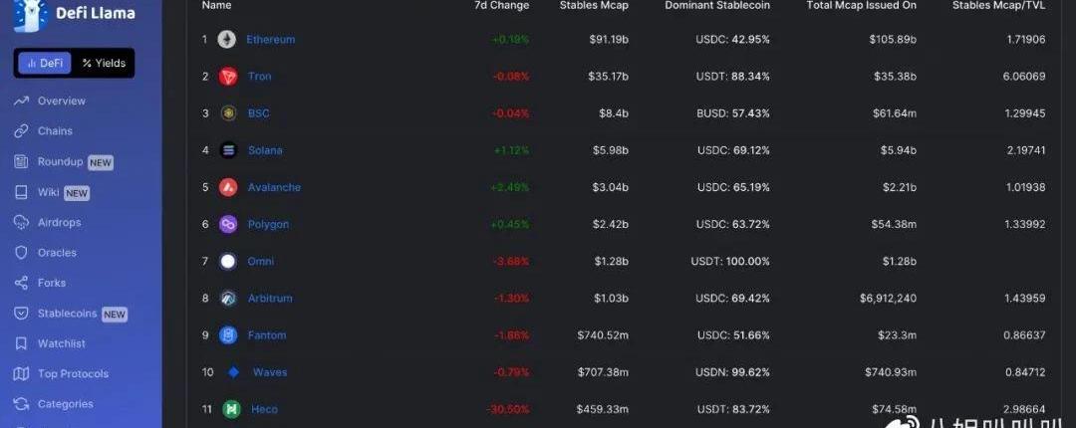Open the Waves chain link
Image resolution: width=1076 pixels, height=428 pixels.
pyautogui.click(x=270, y=372)
